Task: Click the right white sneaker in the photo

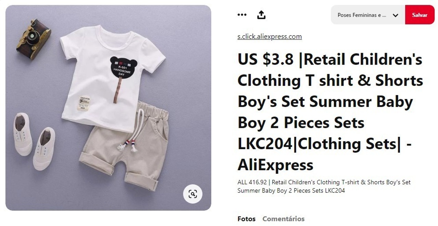Action: pyautogui.click(x=44, y=149)
